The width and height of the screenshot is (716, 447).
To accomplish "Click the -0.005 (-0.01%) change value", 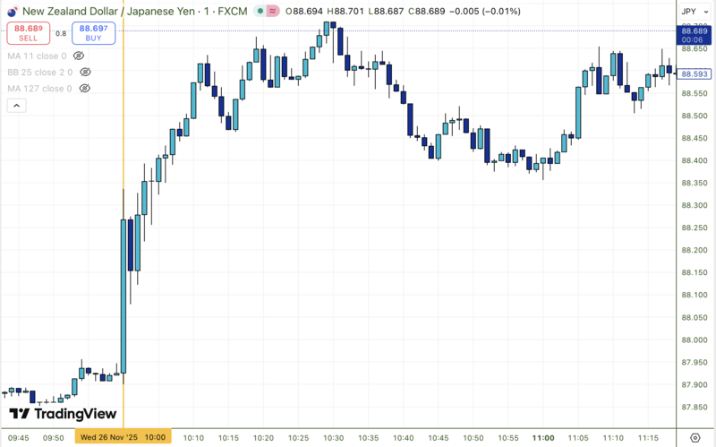I will (485, 11).
